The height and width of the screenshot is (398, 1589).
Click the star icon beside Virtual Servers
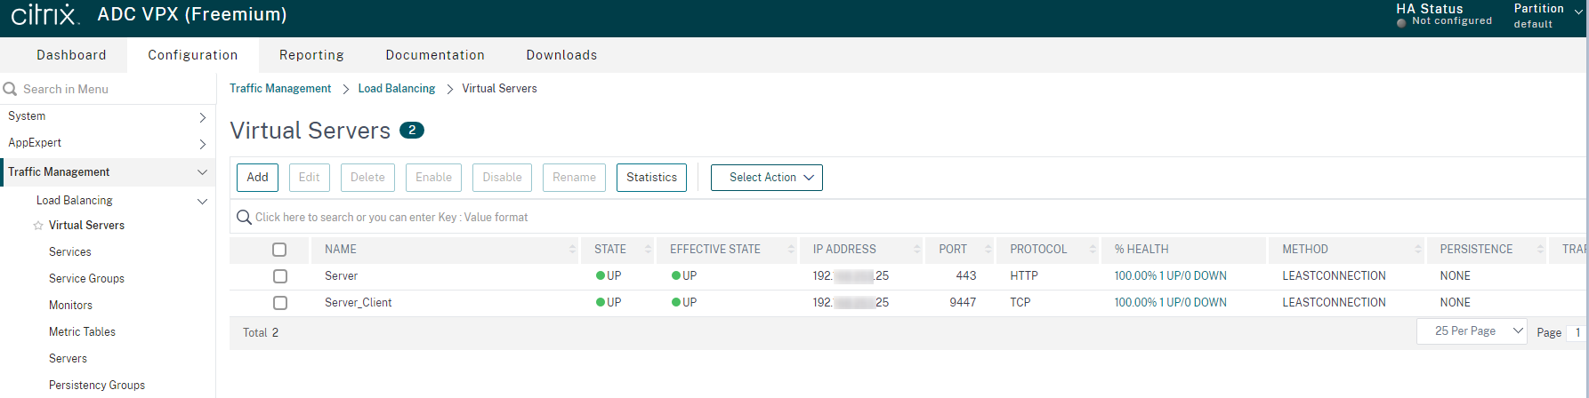coord(38,226)
